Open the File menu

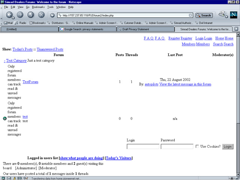[x=6, y=7]
